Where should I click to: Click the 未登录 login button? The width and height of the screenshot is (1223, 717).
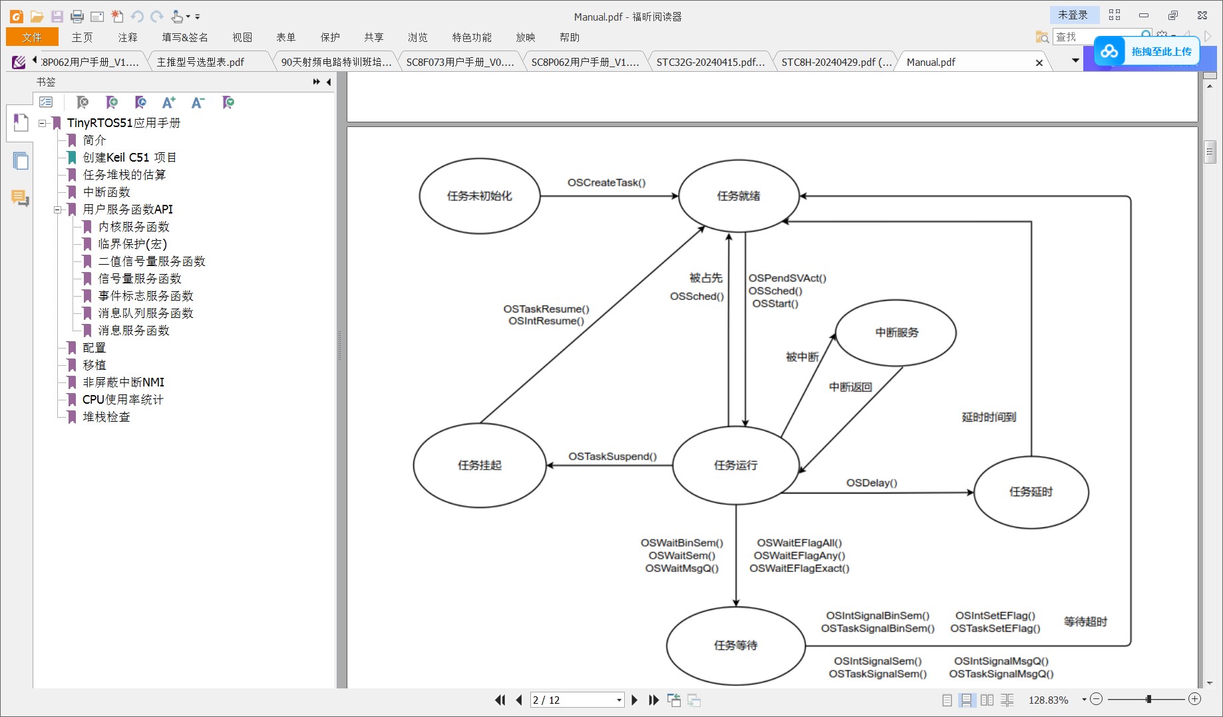coord(1072,15)
